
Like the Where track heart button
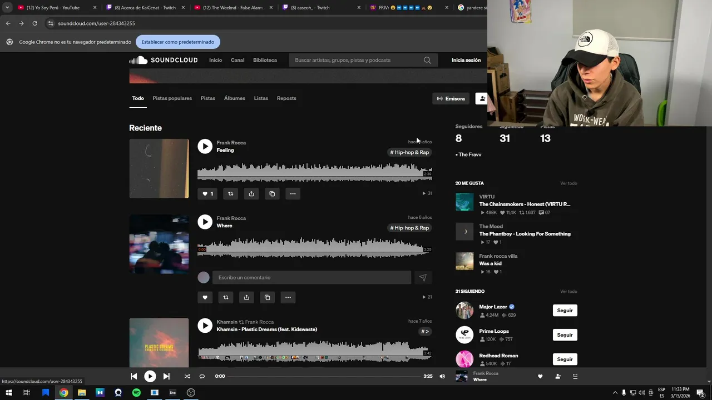pyautogui.click(x=205, y=297)
